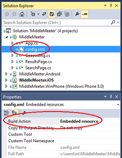Click the Refresh toolbar icon

point(52,14)
